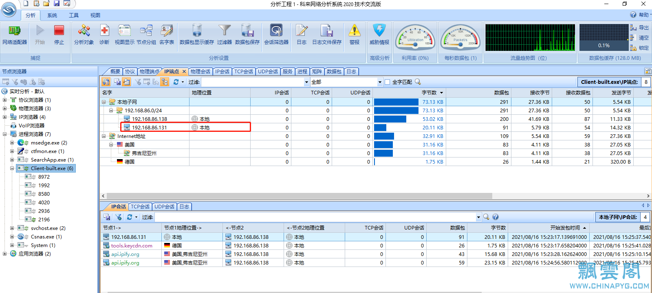The height and width of the screenshot is (293, 652).
Task: Select VoIP浏览器 in node browser
Action: pyautogui.click(x=31, y=126)
